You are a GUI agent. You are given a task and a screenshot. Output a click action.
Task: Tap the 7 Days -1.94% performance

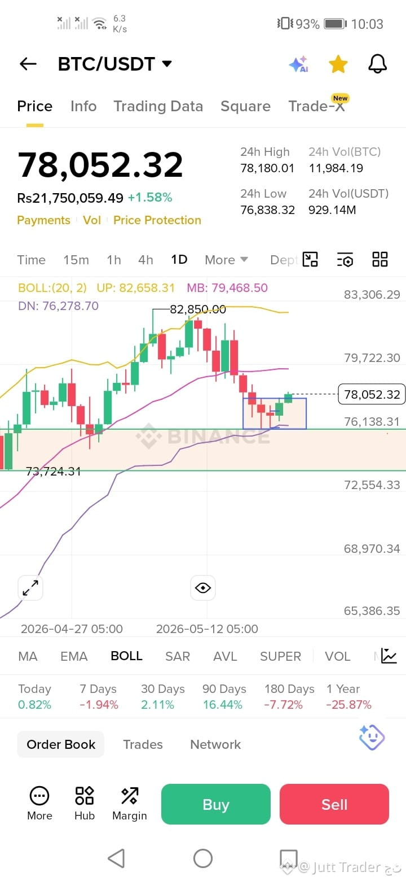click(99, 697)
